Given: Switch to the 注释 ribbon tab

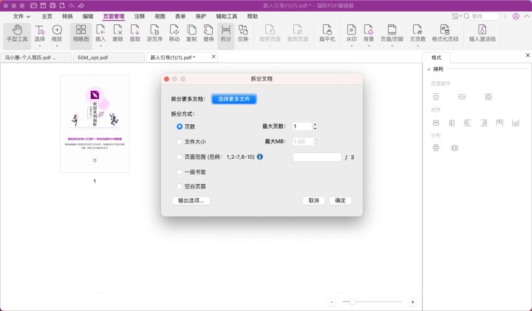Looking at the screenshot, I should [x=140, y=16].
